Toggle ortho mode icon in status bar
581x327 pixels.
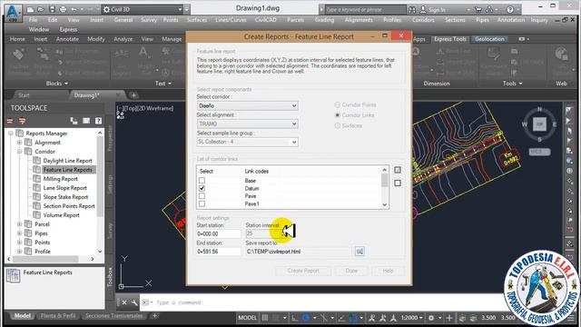click(x=294, y=318)
